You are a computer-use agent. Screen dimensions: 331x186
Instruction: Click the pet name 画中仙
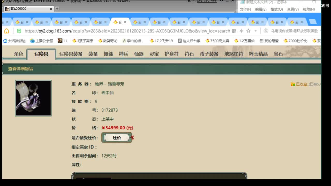[108, 93]
